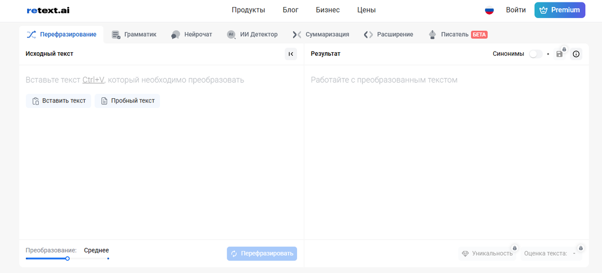Click the BETA badge next to Писатель
602x273 pixels.
(x=479, y=35)
